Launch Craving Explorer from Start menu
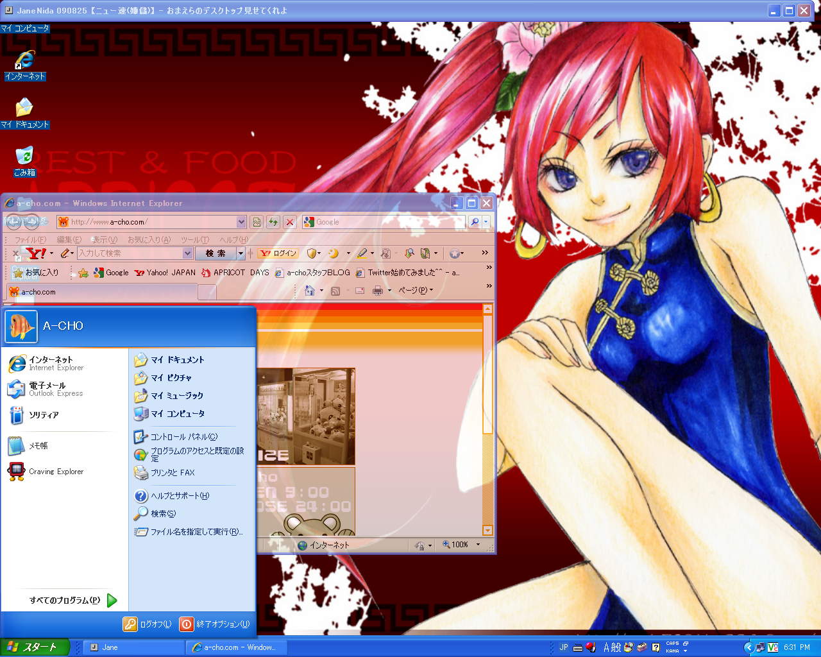This screenshot has height=657, width=821. 46,472
